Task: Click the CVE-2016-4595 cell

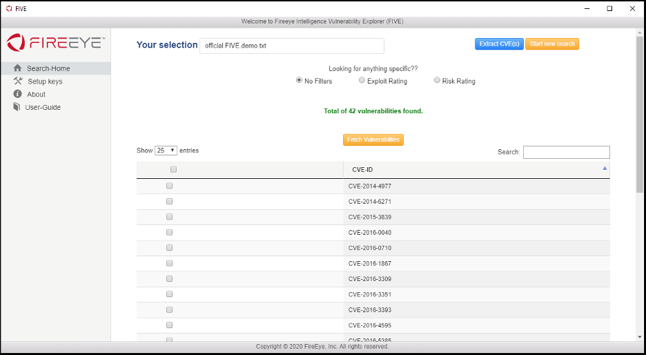Action: (x=476, y=325)
